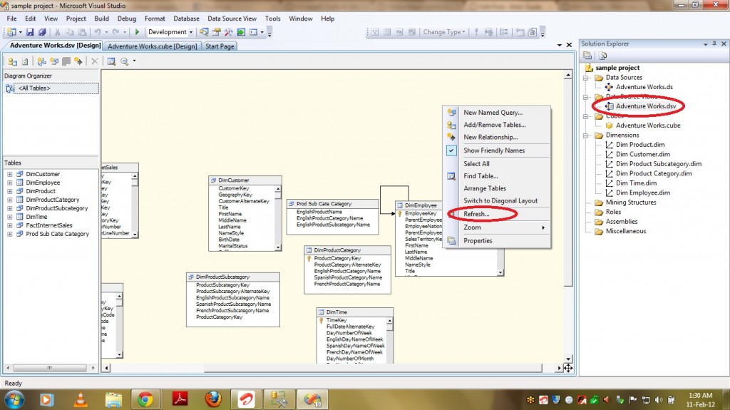Open Google Chrome from the taskbar
The width and height of the screenshot is (730, 410).
point(145,399)
